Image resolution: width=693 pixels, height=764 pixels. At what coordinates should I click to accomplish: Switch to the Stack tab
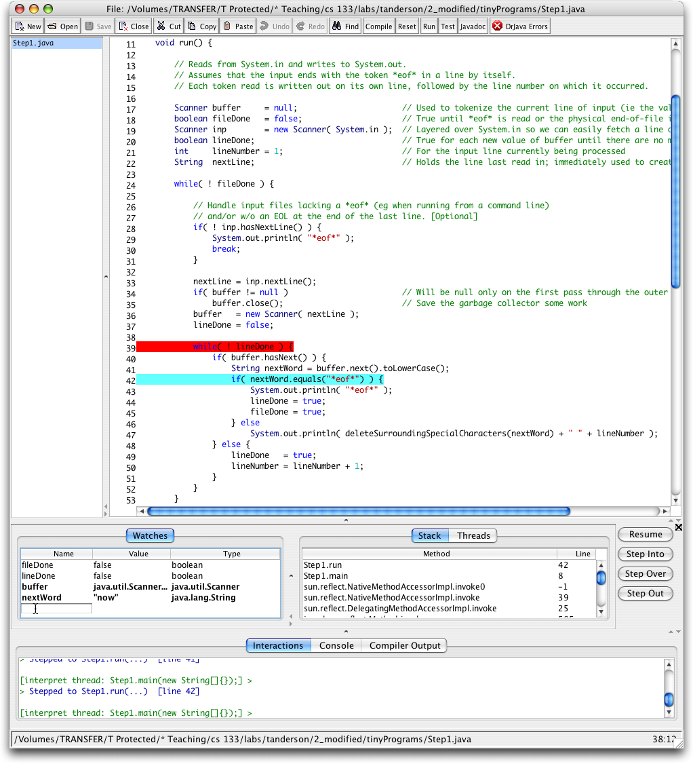[x=429, y=535]
